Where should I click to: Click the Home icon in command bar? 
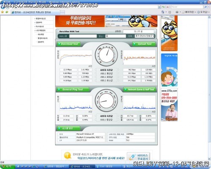tap(163, 12)
